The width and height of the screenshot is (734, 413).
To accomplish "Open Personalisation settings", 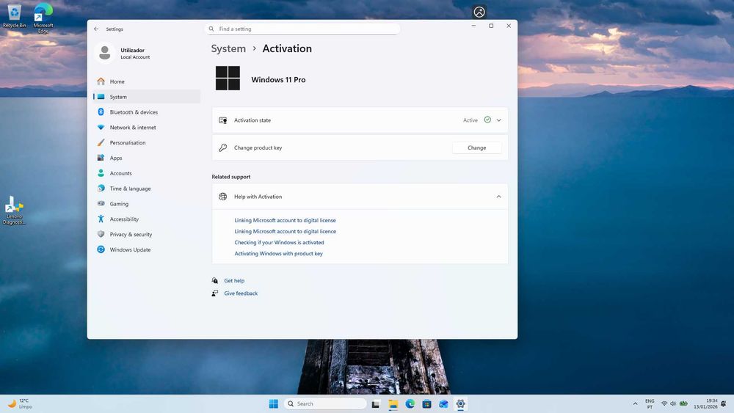I will 147,142.
